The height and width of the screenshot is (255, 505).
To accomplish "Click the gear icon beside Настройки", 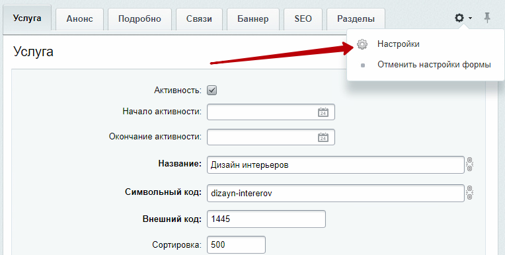I will click(x=362, y=44).
